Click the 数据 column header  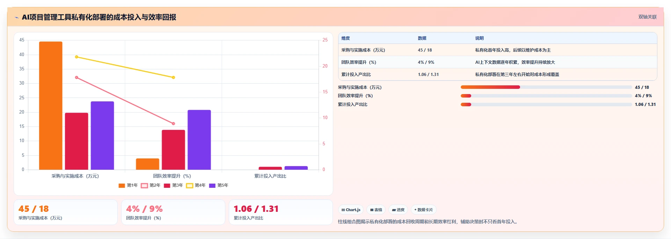tap(422, 38)
